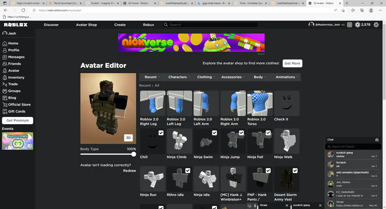Close the scratch gang chat window
Screen dimensions: 386x209
coord(320,205)
